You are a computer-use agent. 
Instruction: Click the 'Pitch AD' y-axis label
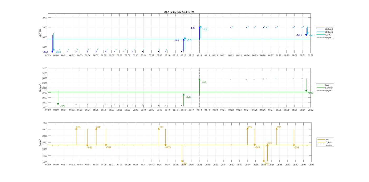pos(40,88)
